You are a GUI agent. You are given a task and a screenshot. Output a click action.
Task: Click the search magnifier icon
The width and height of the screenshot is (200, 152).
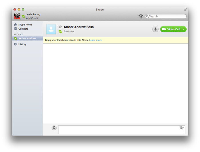[x=147, y=16]
